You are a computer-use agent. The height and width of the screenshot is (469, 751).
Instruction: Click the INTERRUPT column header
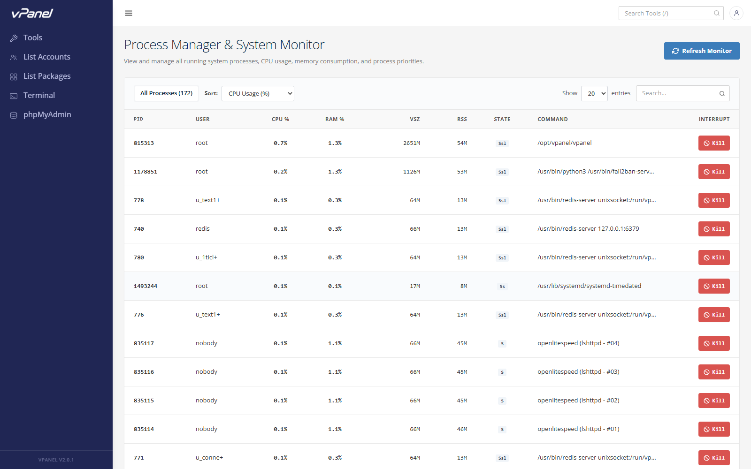[x=714, y=119]
